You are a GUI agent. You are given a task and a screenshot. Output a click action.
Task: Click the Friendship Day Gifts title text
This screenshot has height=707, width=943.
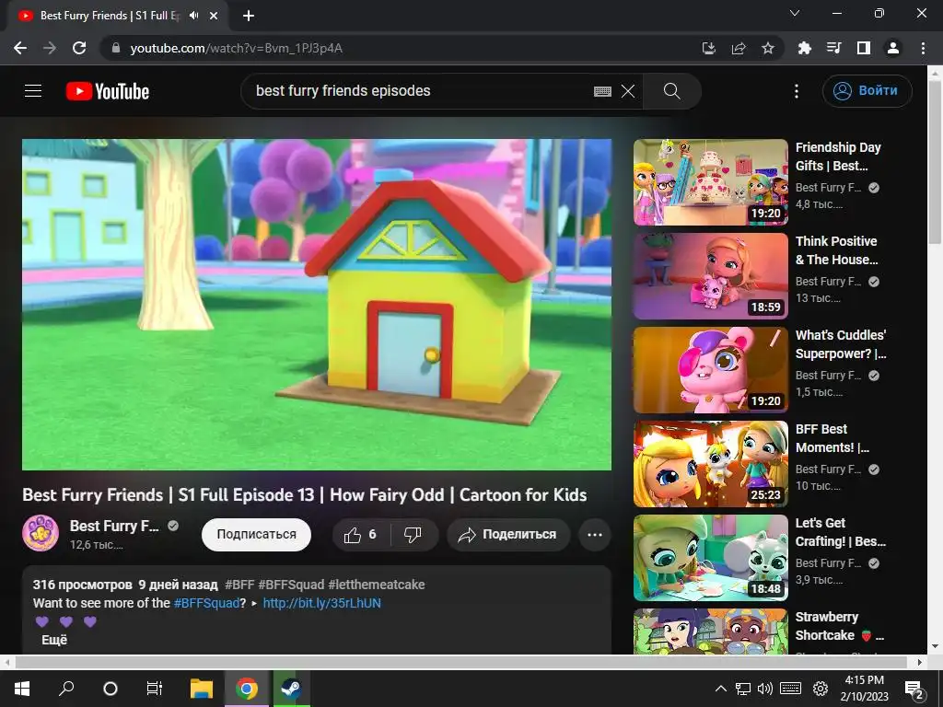838,156
